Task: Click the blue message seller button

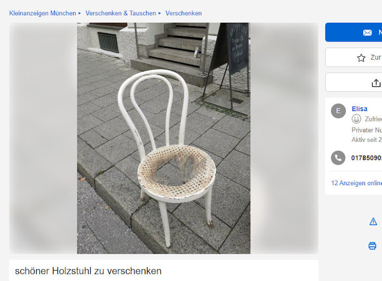Action: [353, 32]
